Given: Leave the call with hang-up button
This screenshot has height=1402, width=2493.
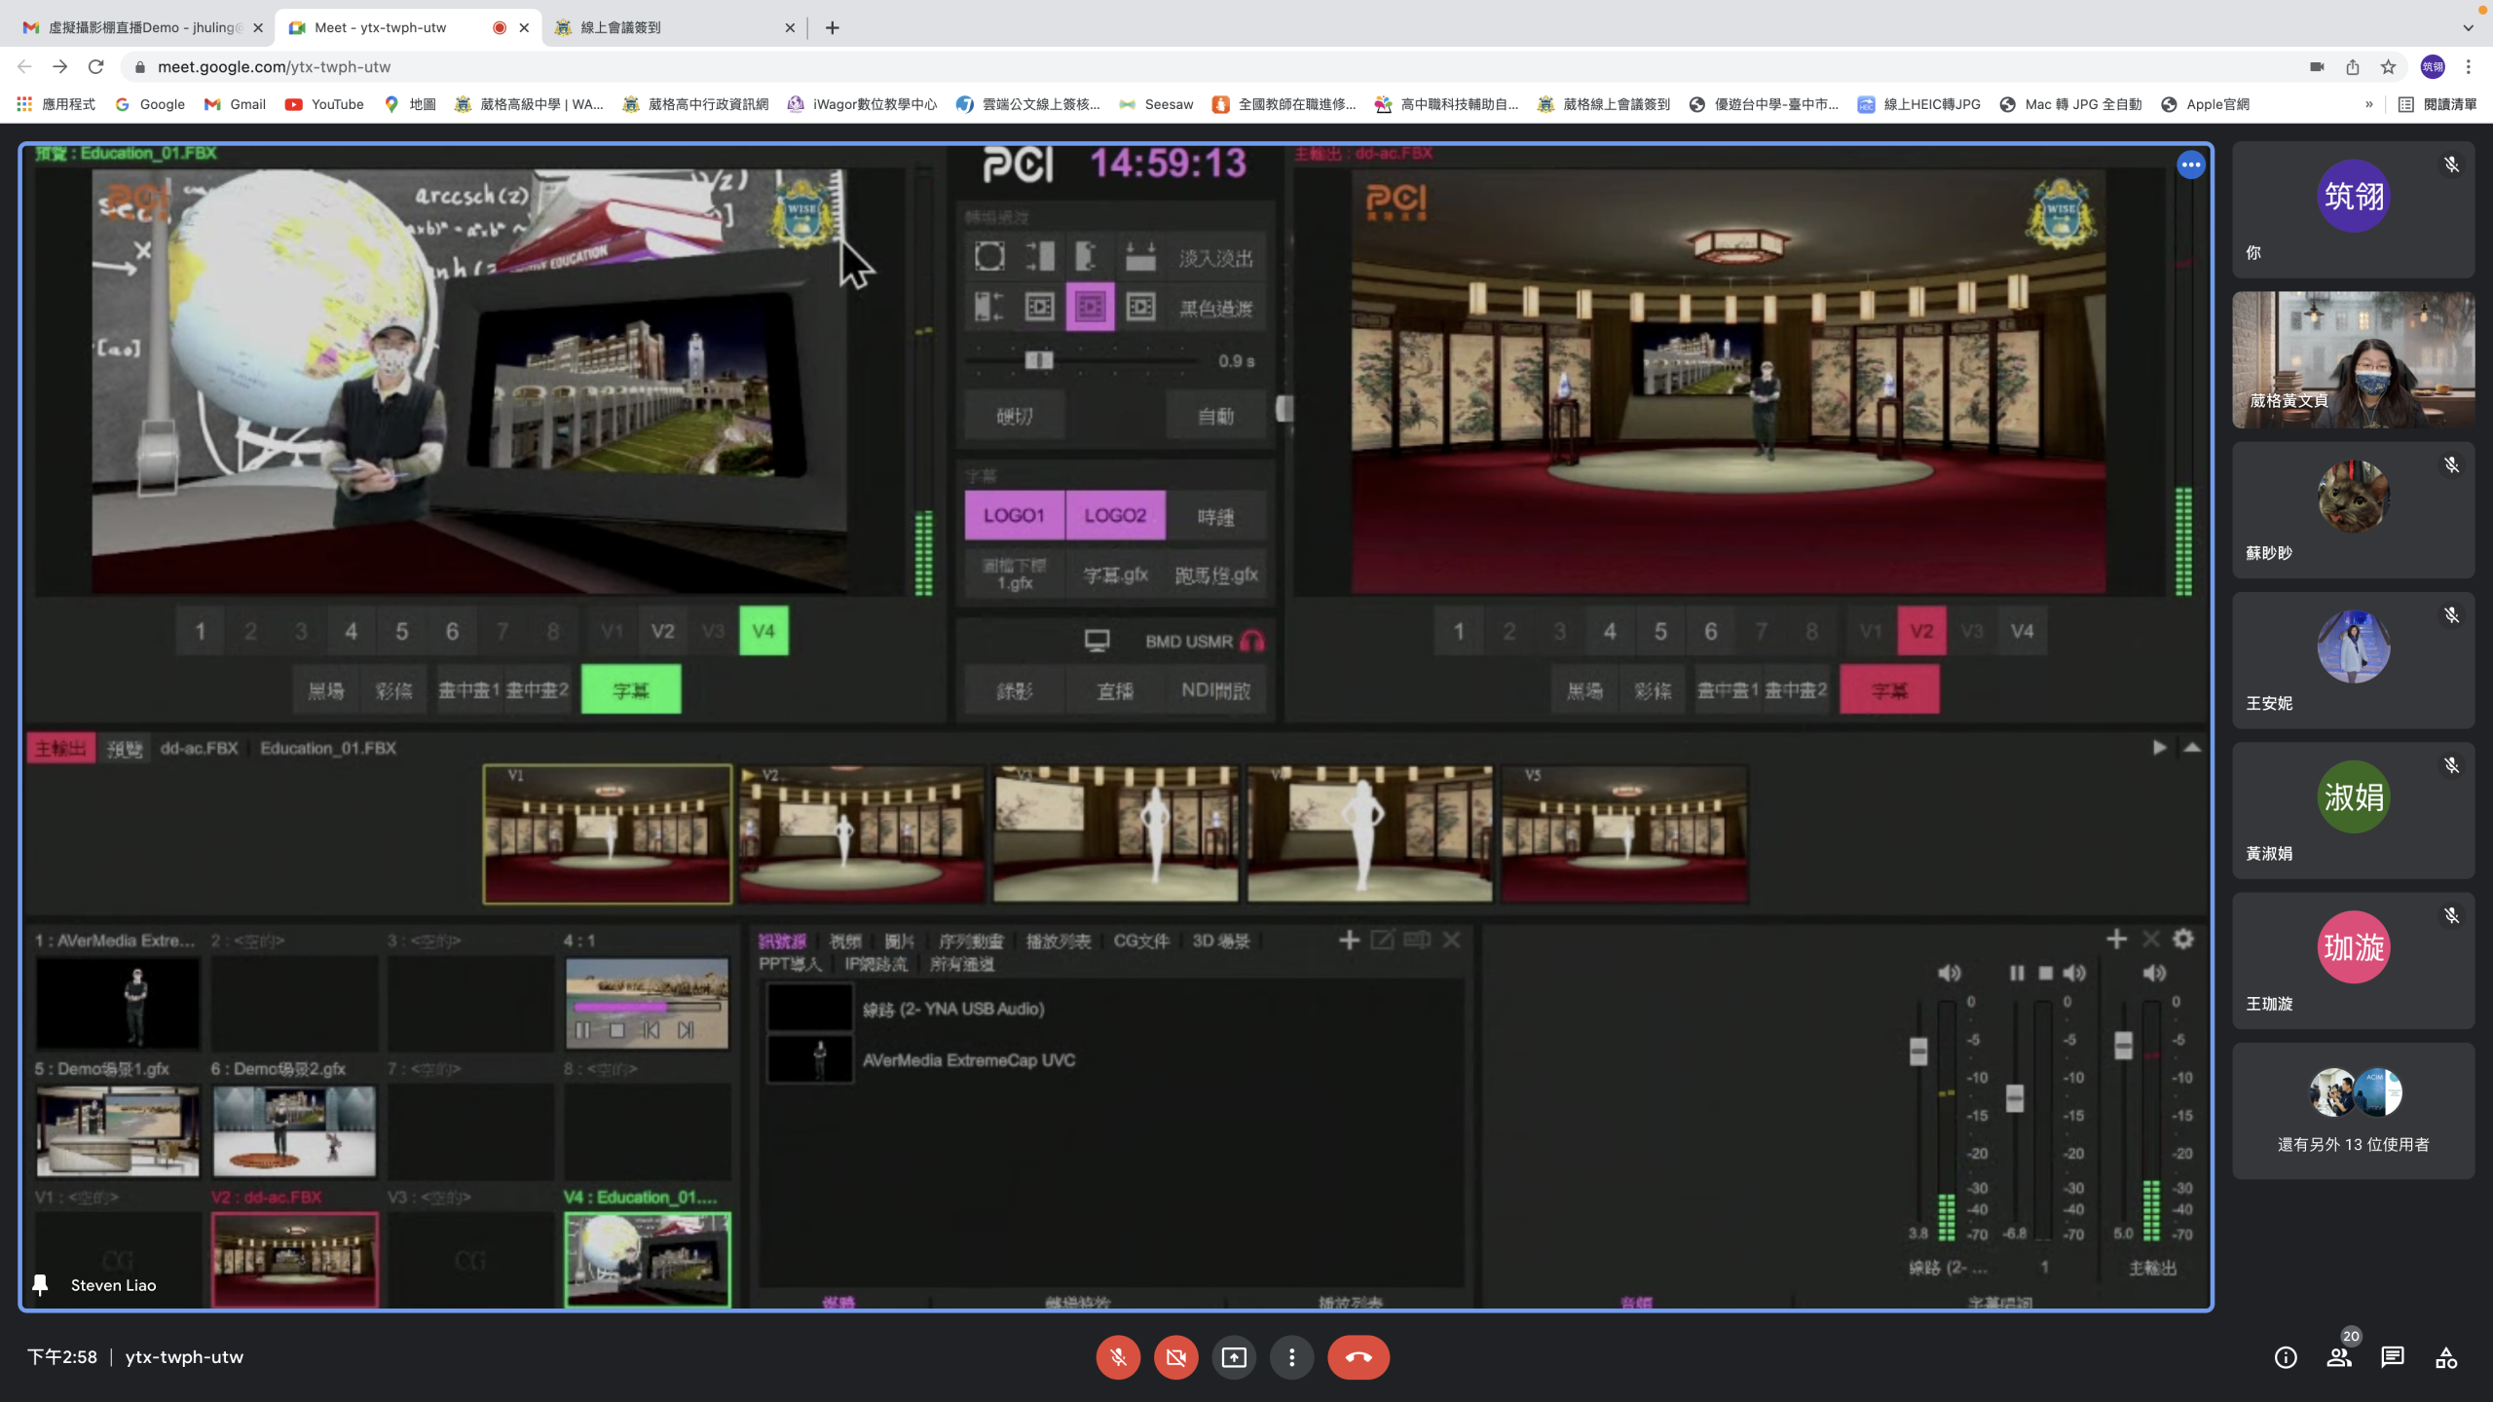Looking at the screenshot, I should click(x=1358, y=1357).
